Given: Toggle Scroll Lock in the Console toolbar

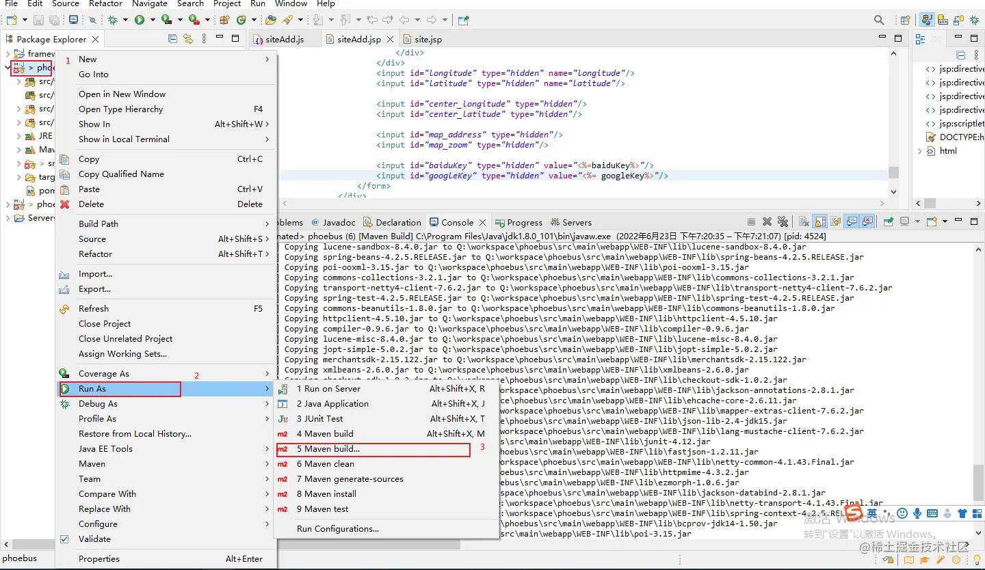Looking at the screenshot, I should pyautogui.click(x=819, y=222).
